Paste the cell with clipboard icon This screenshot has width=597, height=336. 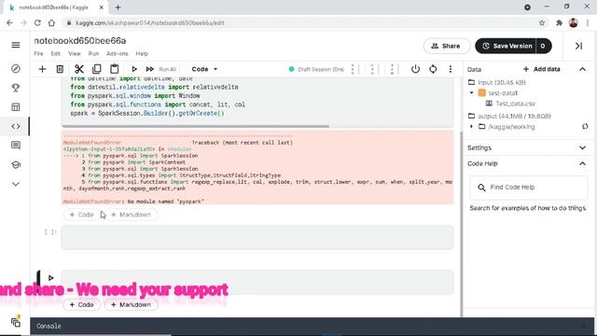pos(114,69)
